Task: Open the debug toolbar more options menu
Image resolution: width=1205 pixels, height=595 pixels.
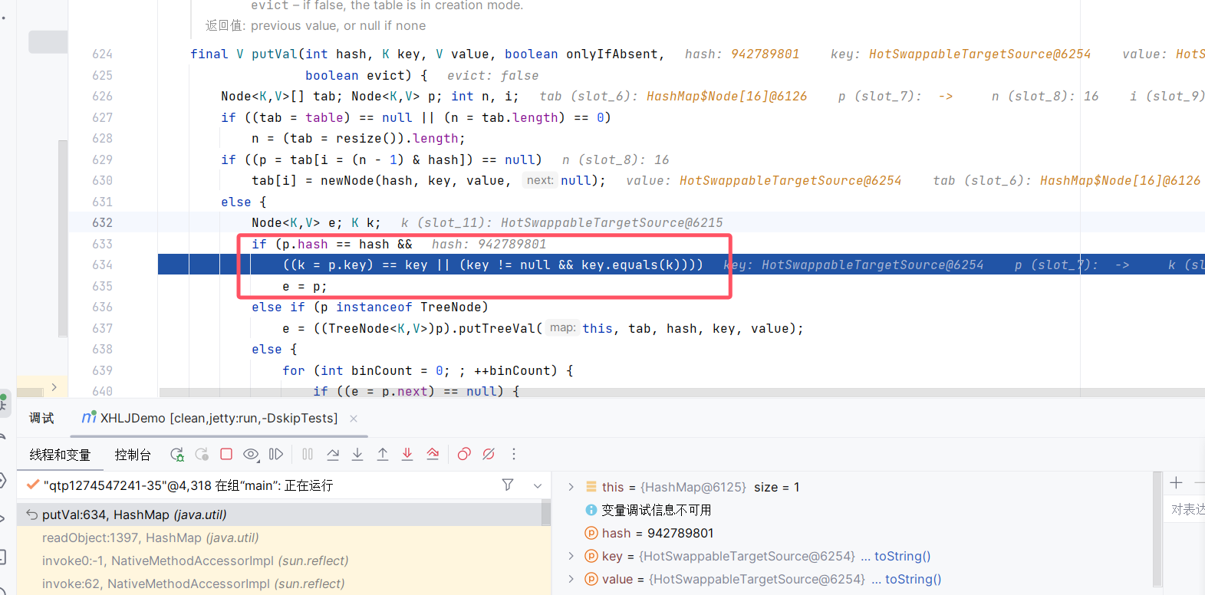Action: coord(514,454)
